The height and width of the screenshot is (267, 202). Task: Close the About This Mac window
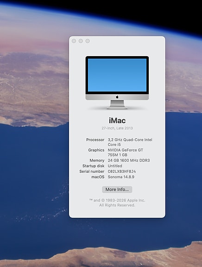tap(74, 41)
